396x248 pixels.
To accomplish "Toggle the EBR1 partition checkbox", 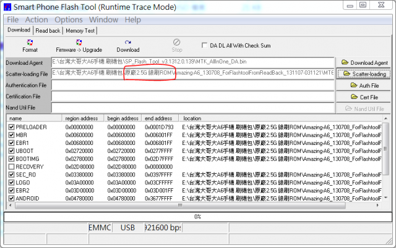I will coord(11,143).
